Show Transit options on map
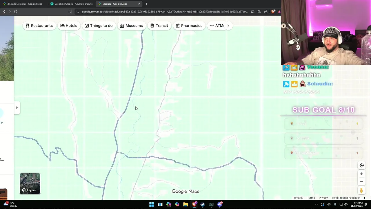371x209 pixels. [x=159, y=26]
